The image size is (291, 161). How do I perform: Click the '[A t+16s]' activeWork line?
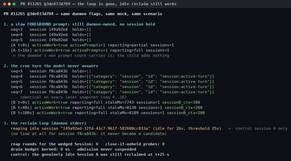[90, 50]
